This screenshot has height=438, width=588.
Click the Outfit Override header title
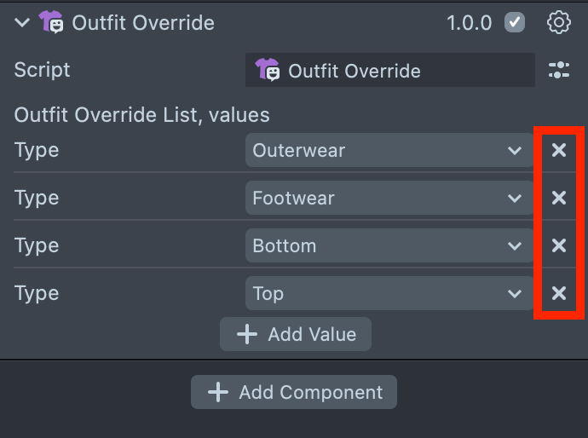click(143, 23)
